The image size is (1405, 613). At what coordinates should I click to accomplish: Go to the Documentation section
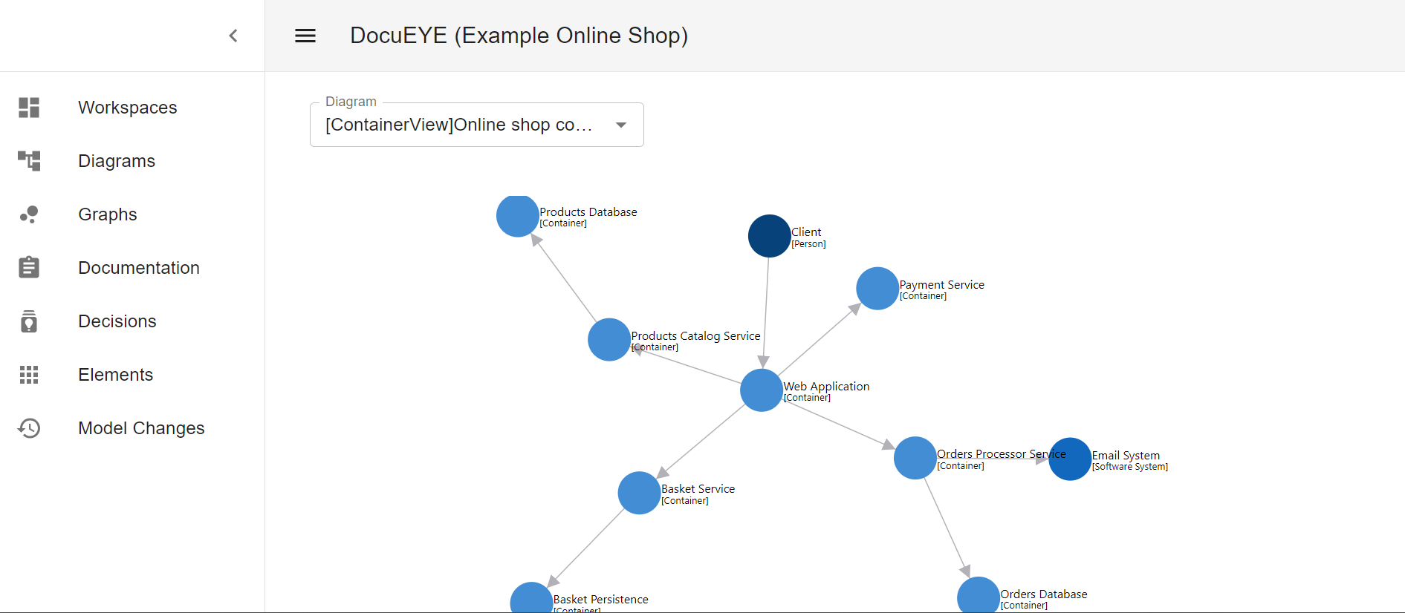click(x=139, y=268)
